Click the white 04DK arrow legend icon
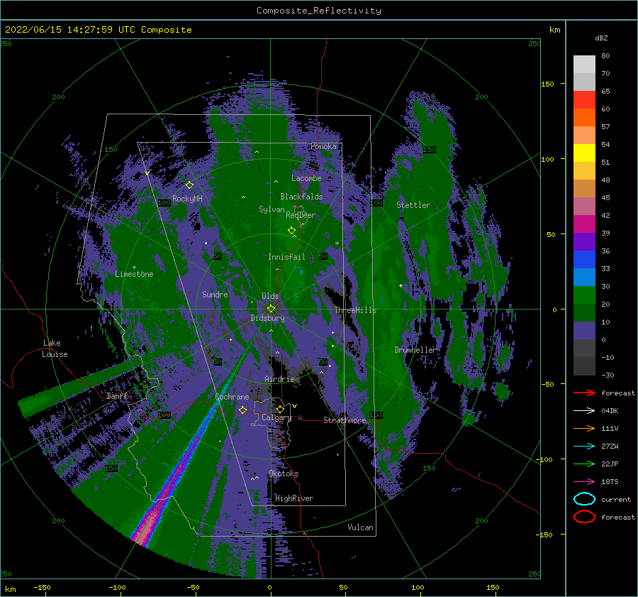Image resolution: width=638 pixels, height=597 pixels. [584, 411]
